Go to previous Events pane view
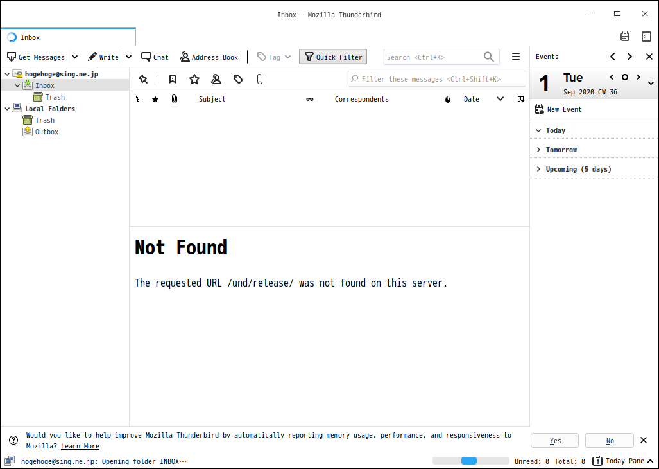The height and width of the screenshot is (469, 659). (613, 57)
